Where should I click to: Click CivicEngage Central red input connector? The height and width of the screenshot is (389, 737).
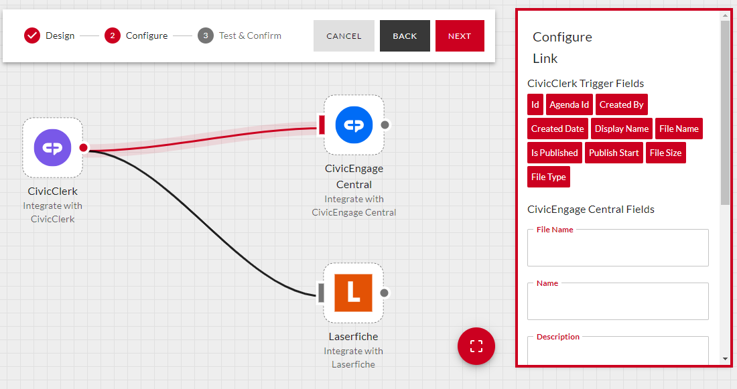click(322, 125)
